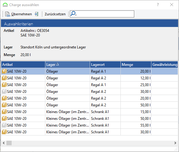Click grey box icon of the 55,00 l row
Image resolution: width=179 pixels, height=152 pixels.
pos(4,125)
